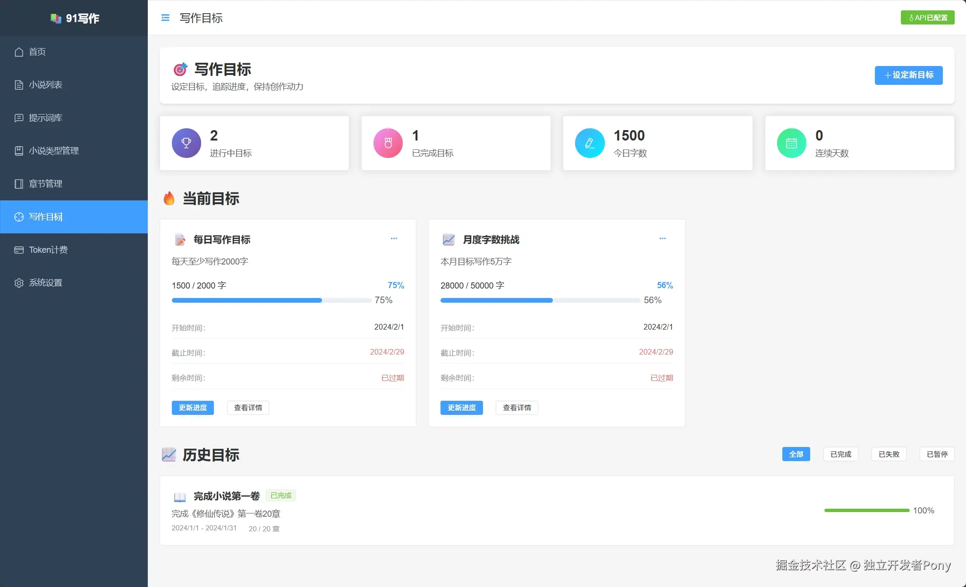Open 系统设置 in the sidebar
The height and width of the screenshot is (587, 966).
tap(45, 282)
